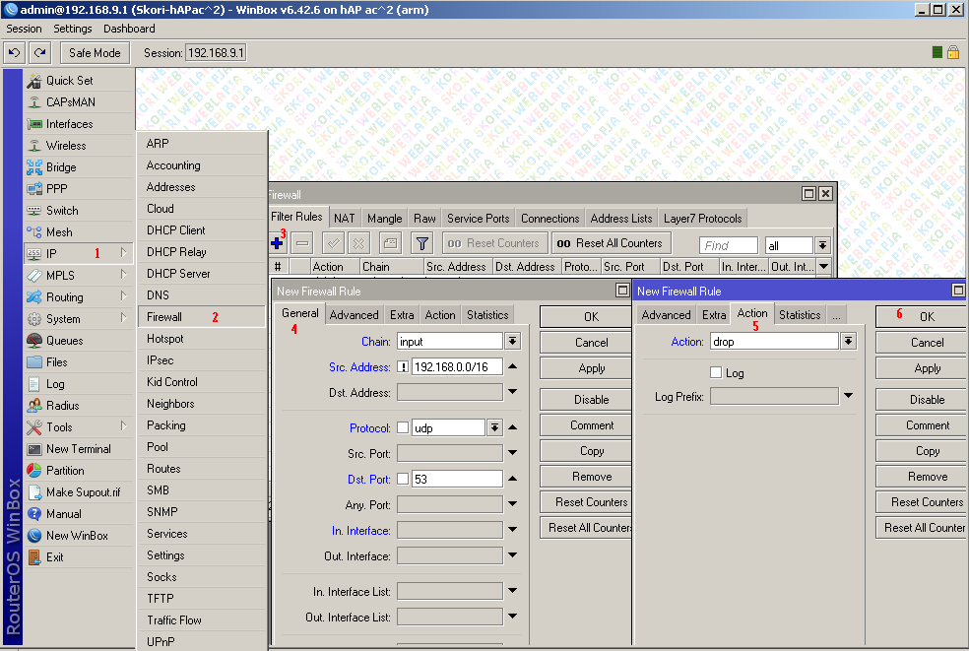This screenshot has width=969, height=651.
Task: Click the Find search field
Action: coord(728,245)
